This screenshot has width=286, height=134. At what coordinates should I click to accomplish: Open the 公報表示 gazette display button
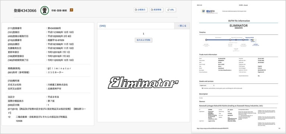pyautogui.click(x=140, y=10)
